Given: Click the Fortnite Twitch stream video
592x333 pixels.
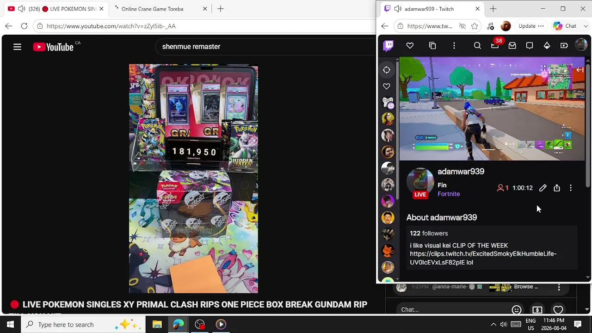Looking at the screenshot, I should point(492,109).
